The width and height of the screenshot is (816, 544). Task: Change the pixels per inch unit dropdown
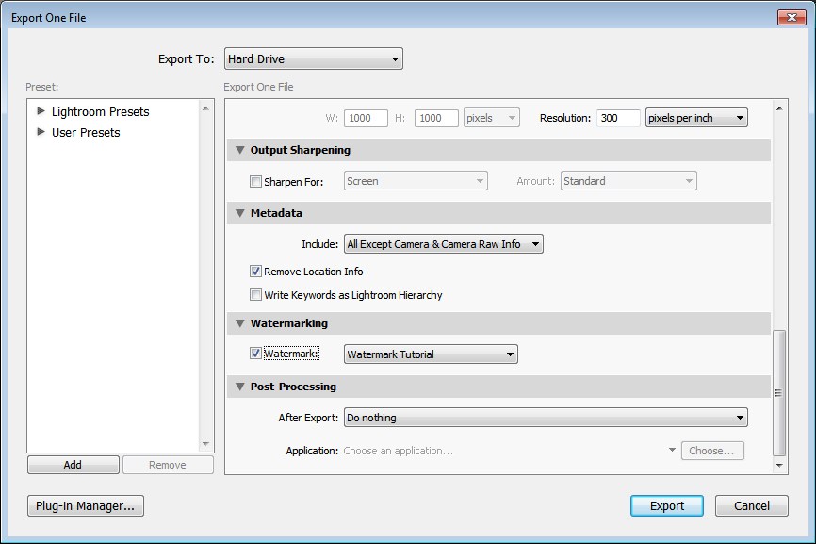[695, 118]
